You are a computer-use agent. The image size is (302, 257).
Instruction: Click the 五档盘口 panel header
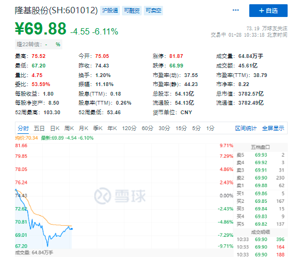coord(260,147)
